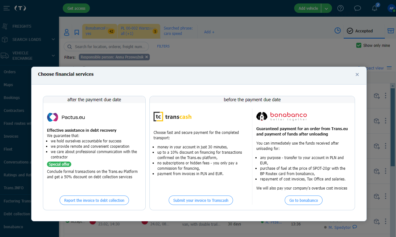Image resolution: width=396 pixels, height=237 pixels.
Task: Open the history clock icon
Action: [x=338, y=30]
